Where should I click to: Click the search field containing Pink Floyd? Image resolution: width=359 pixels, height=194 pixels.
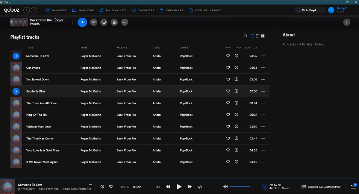[x=310, y=10]
